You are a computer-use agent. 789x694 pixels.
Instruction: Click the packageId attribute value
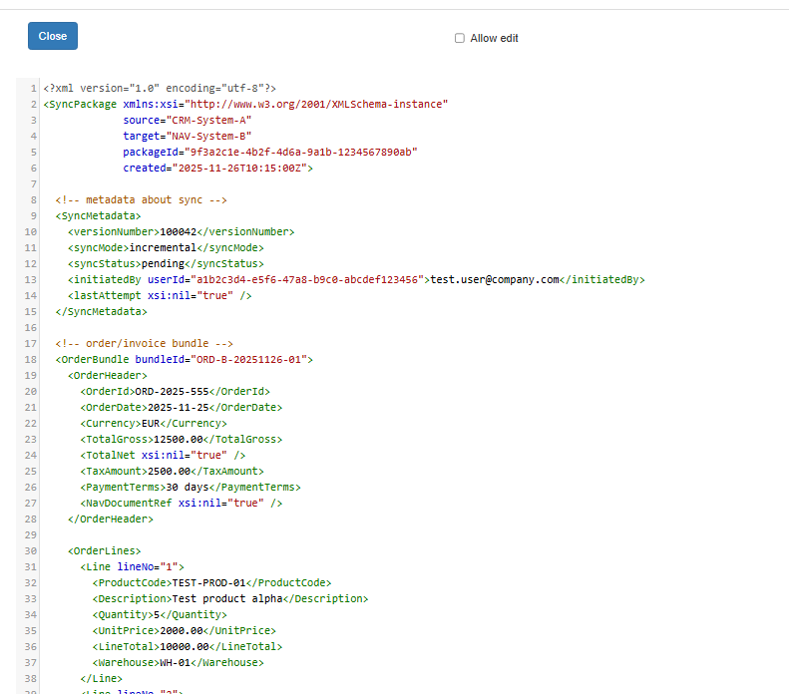point(301,152)
